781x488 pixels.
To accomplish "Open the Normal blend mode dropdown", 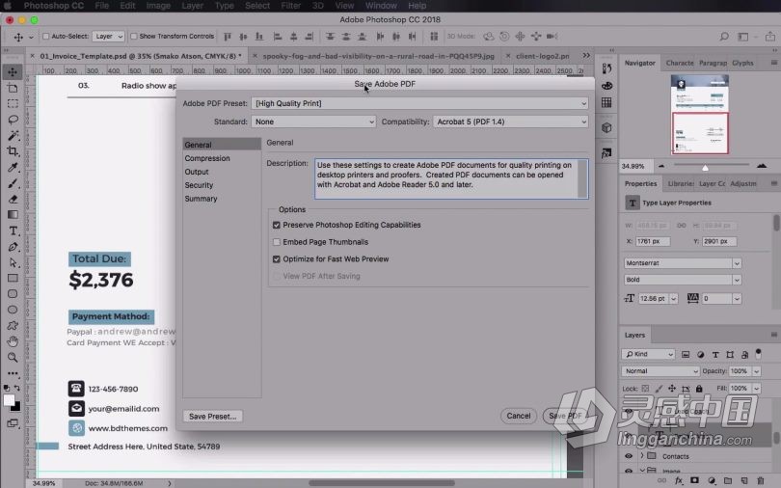I will 660,371.
